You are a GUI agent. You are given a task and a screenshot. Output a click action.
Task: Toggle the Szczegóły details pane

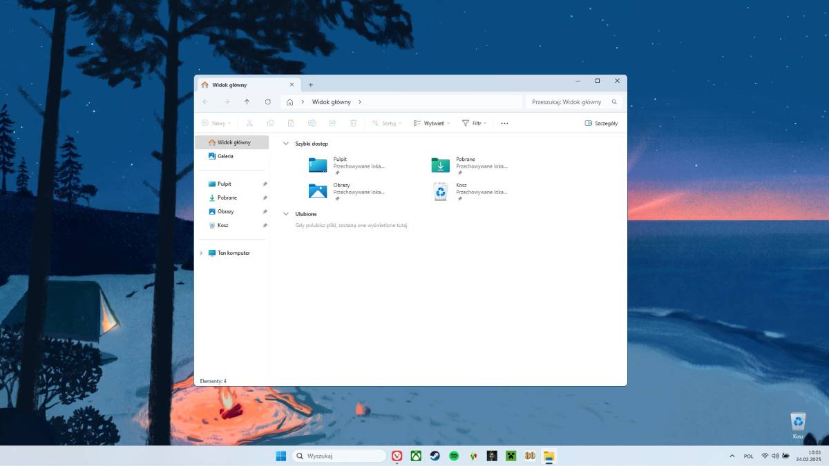(600, 123)
